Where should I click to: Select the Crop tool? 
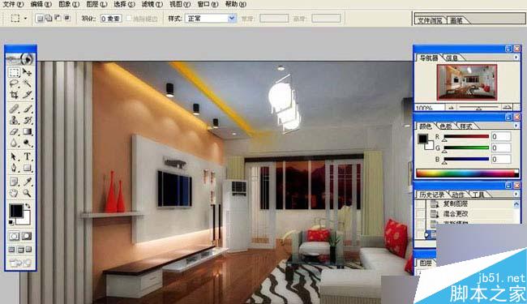point(14,95)
